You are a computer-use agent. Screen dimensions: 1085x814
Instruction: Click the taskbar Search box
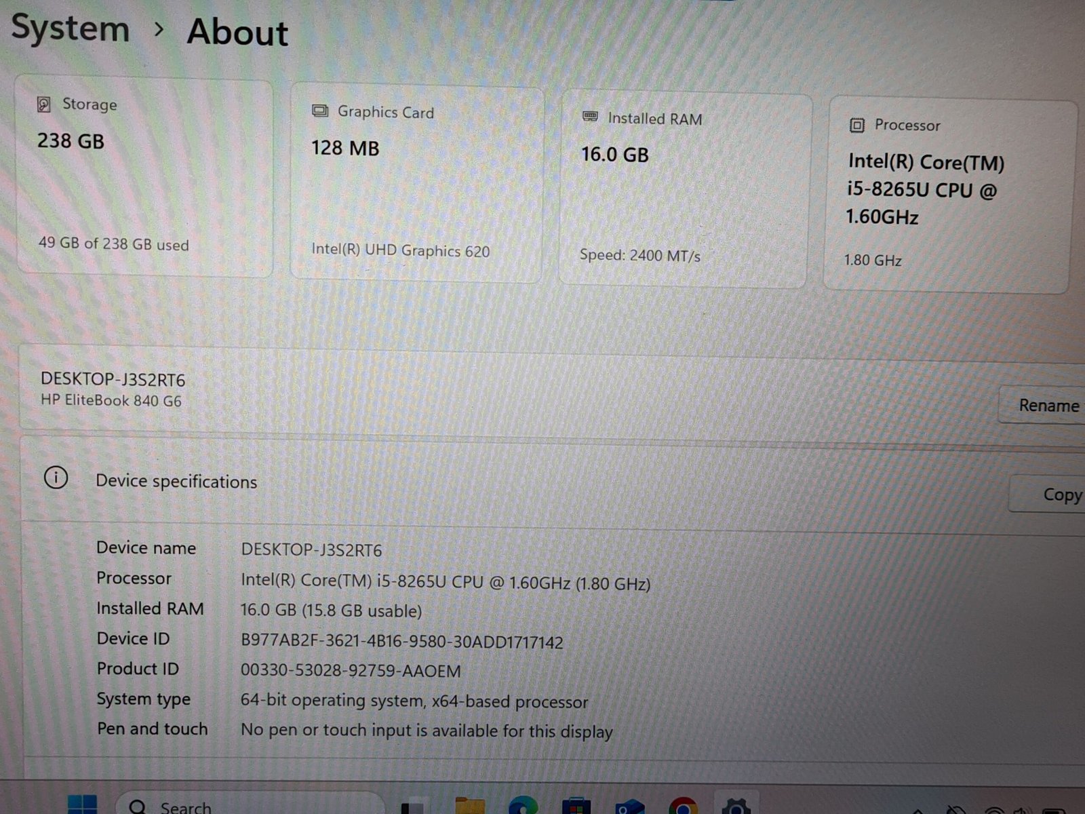[x=251, y=807]
